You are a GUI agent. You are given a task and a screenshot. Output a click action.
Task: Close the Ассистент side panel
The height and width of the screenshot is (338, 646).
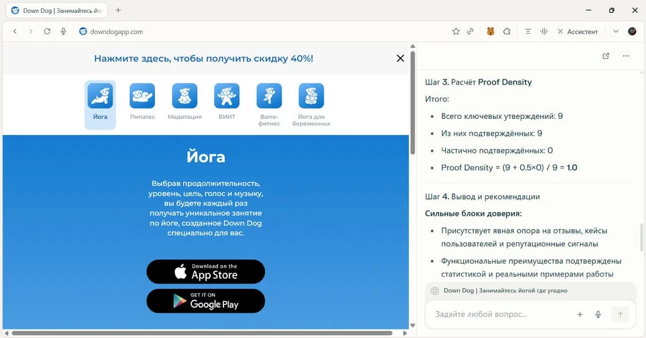(560, 31)
